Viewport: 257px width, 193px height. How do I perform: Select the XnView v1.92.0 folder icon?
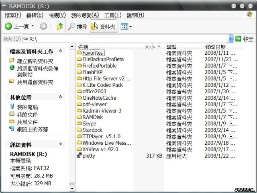pos(80,149)
